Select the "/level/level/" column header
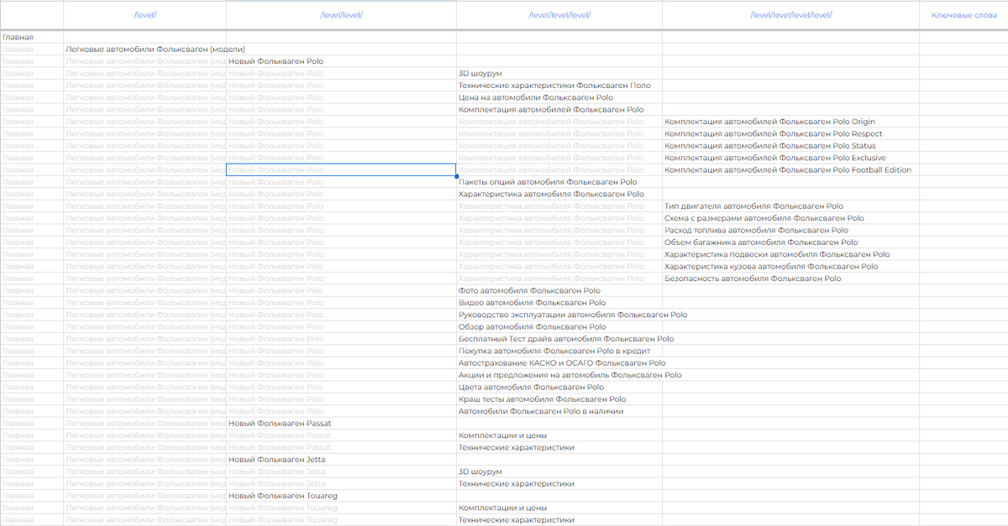Viewport: 1008px width, 526px height. (x=341, y=15)
